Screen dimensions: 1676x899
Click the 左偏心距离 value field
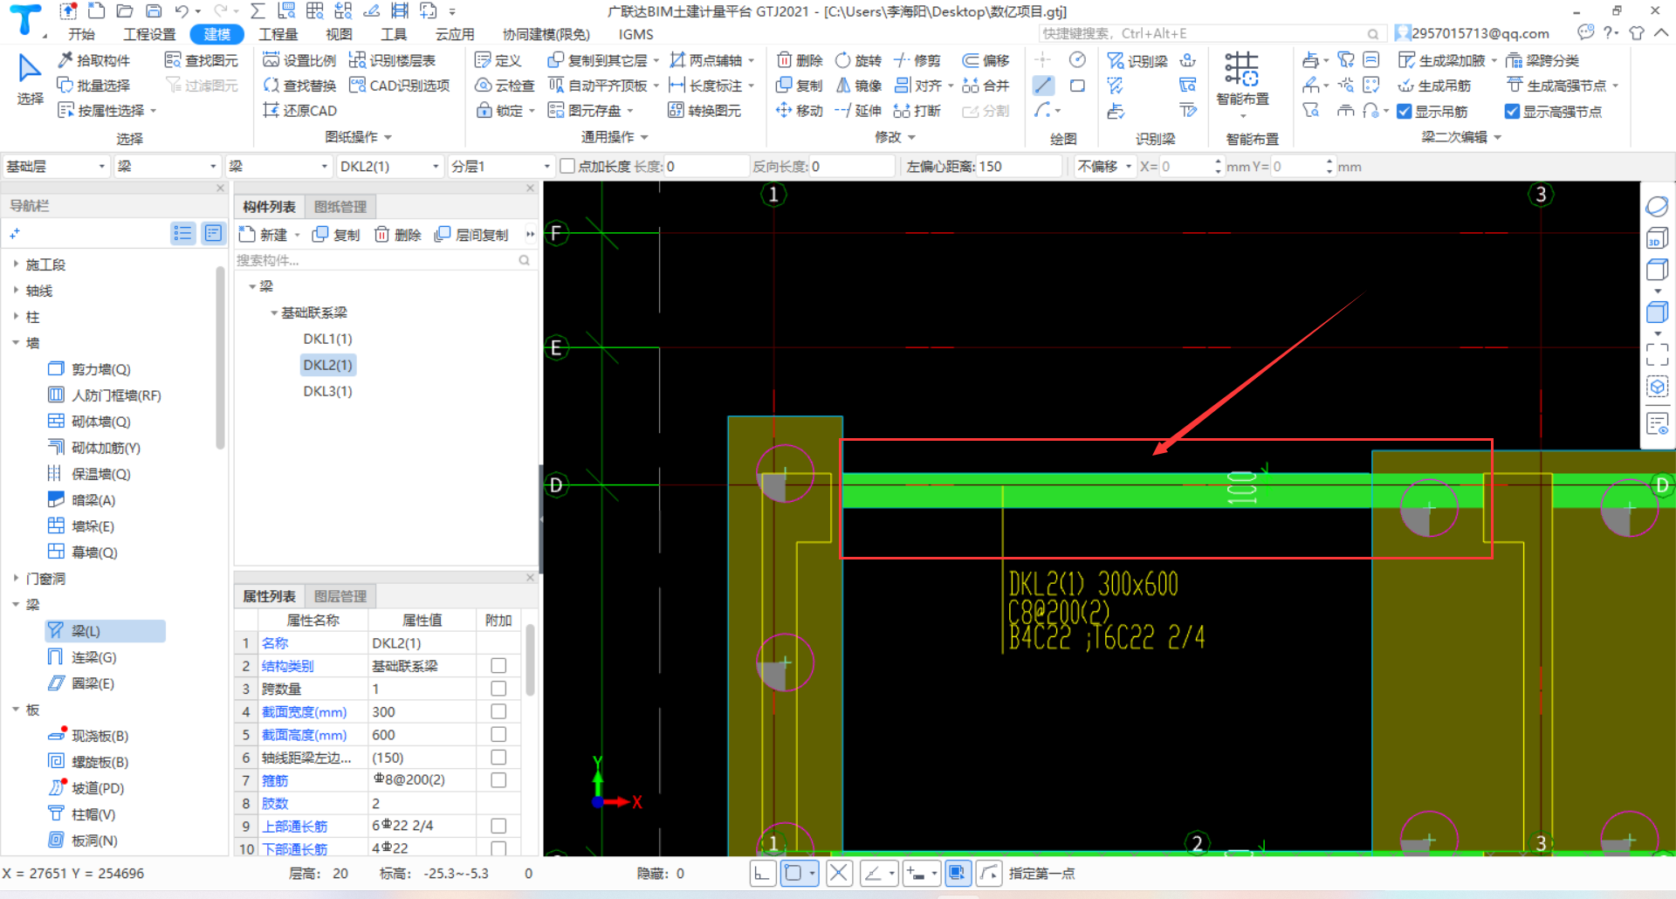pyautogui.click(x=1017, y=166)
